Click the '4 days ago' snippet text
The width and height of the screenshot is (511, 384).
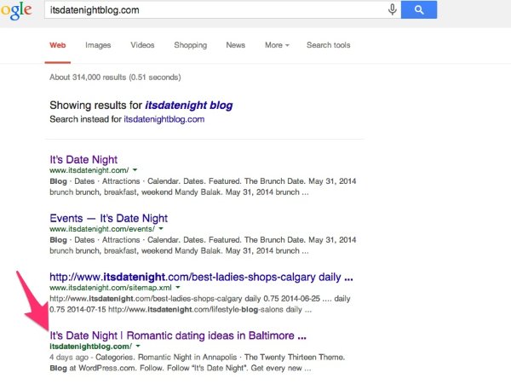[x=69, y=358]
